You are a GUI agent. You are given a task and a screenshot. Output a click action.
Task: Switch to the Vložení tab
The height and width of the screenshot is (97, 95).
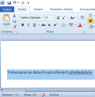[x=38, y=9]
